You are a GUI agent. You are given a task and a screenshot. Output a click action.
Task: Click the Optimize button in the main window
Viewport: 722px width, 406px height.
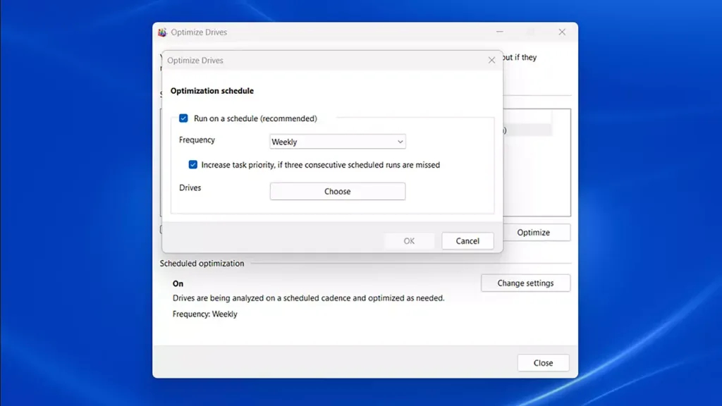pos(533,233)
